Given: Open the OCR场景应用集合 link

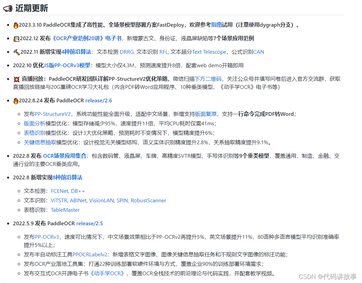Looking at the screenshot, I should click(64, 156).
